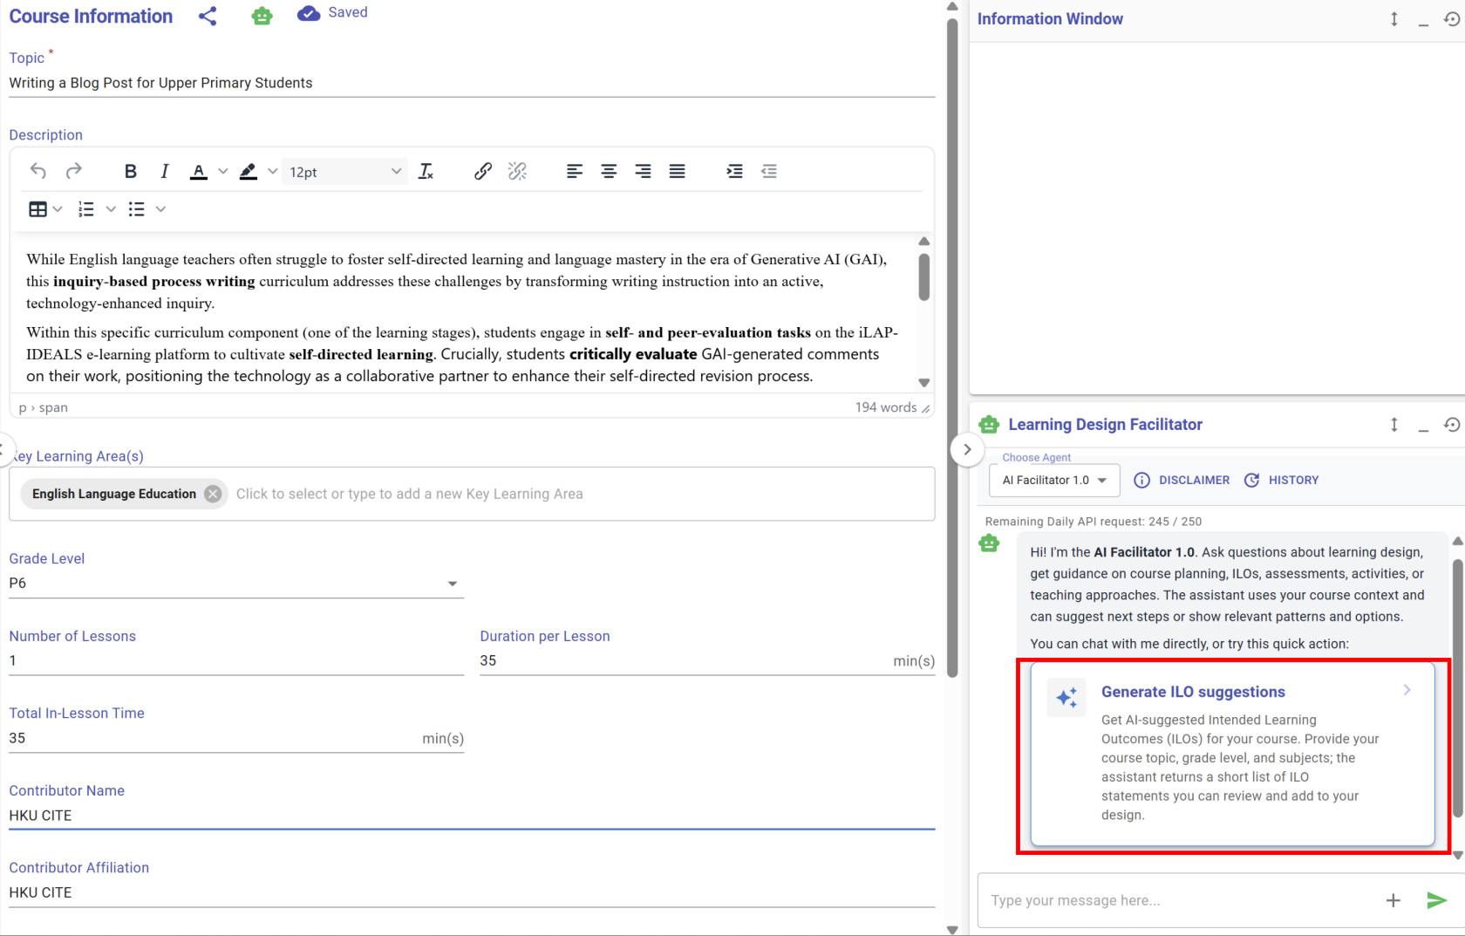Send the chat message with green arrow

1436,900
